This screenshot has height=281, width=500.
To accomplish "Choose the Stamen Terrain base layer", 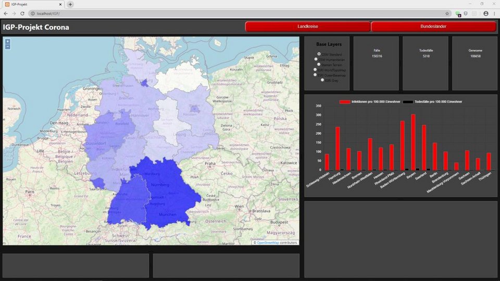I will point(319,65).
